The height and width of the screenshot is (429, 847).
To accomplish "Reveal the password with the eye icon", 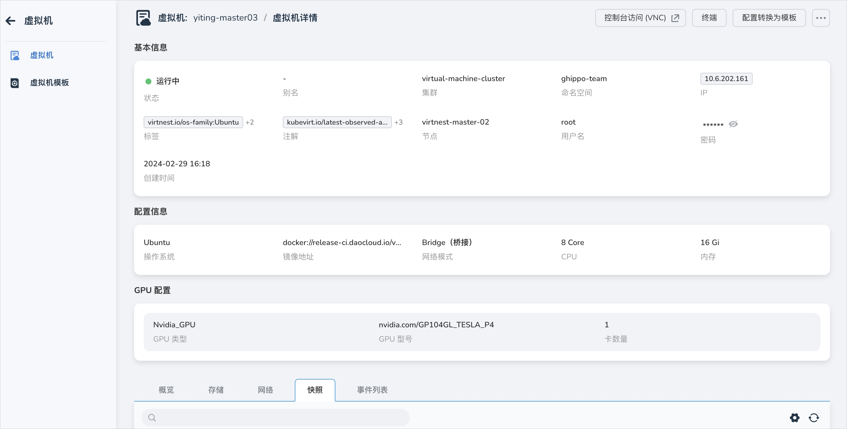I will click(x=733, y=124).
